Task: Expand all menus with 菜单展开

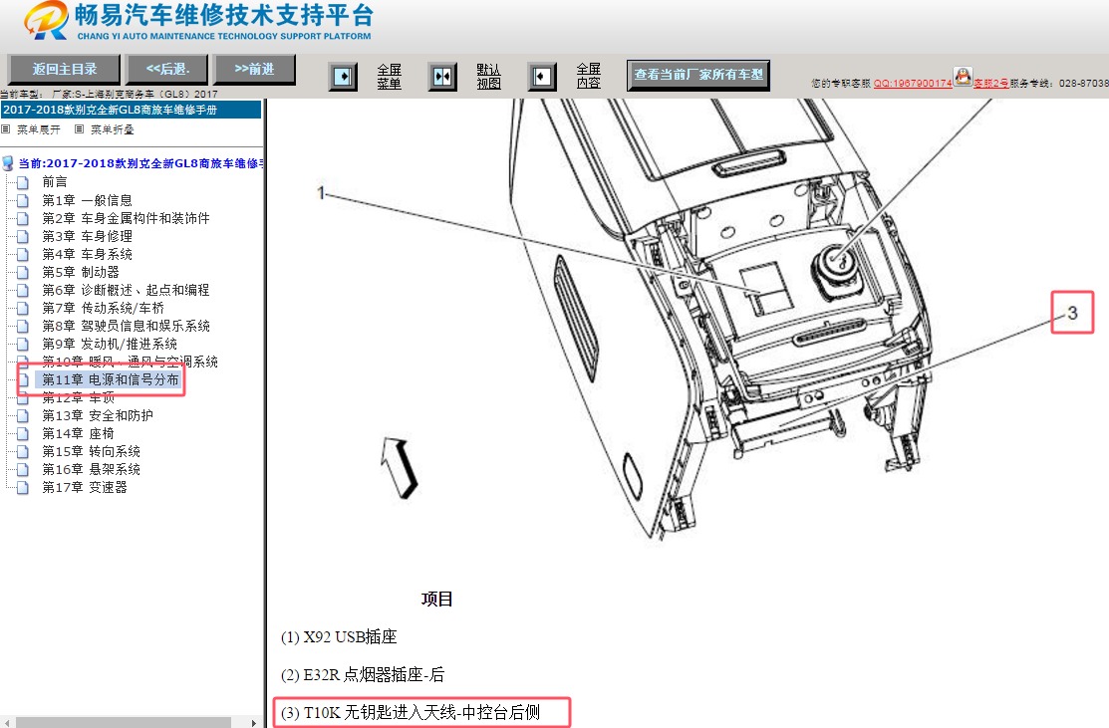Action: 39,129
